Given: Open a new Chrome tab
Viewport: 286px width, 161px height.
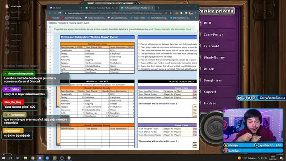Looking at the screenshot, I should (x=158, y=8).
